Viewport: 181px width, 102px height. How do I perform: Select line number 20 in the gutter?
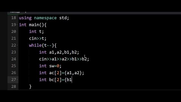[x=14, y=31]
